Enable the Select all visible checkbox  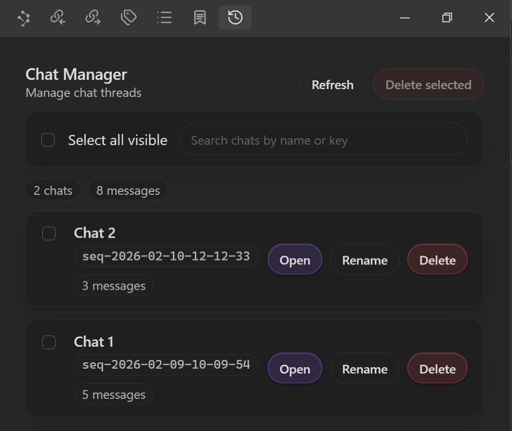(48, 140)
